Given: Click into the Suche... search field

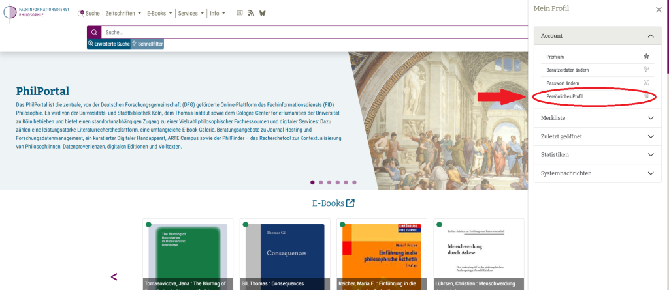Looking at the screenshot, I should click(314, 33).
